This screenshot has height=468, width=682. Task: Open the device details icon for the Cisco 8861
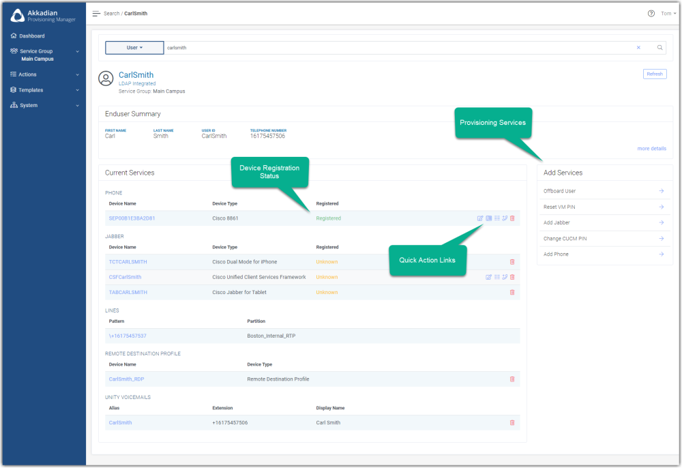coord(488,218)
